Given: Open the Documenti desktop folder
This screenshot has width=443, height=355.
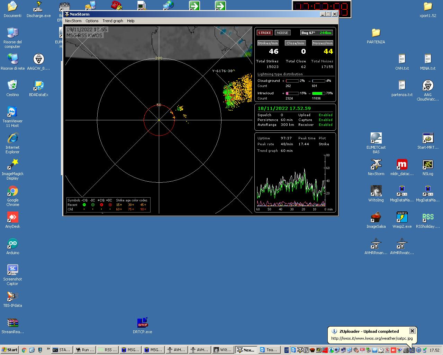Looking at the screenshot, I should click(x=12, y=9).
